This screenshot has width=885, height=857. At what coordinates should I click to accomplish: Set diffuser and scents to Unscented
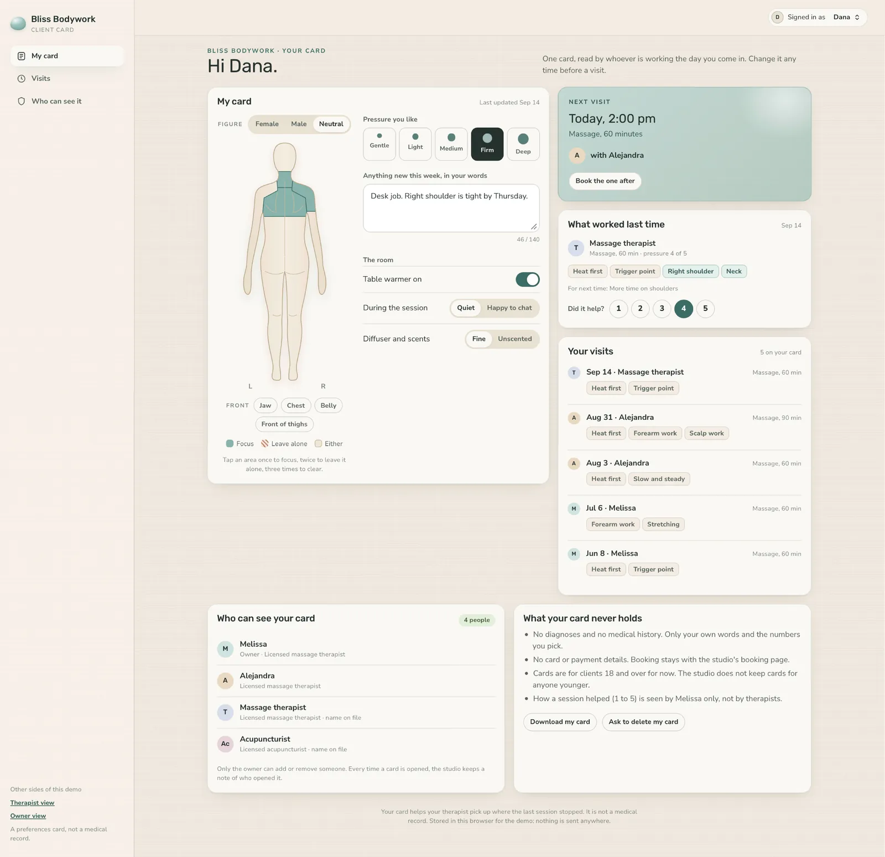point(515,339)
